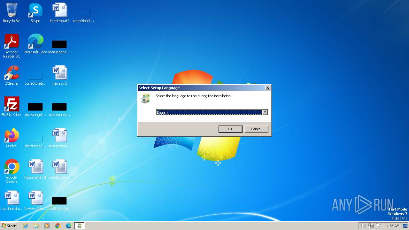Select the flowersafter... document icon
This screenshot has width=409, height=230.
[x=35, y=201]
